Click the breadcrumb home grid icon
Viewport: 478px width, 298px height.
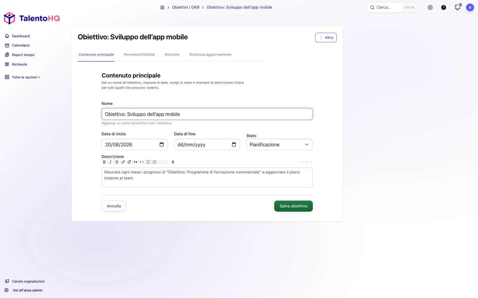pos(162,7)
